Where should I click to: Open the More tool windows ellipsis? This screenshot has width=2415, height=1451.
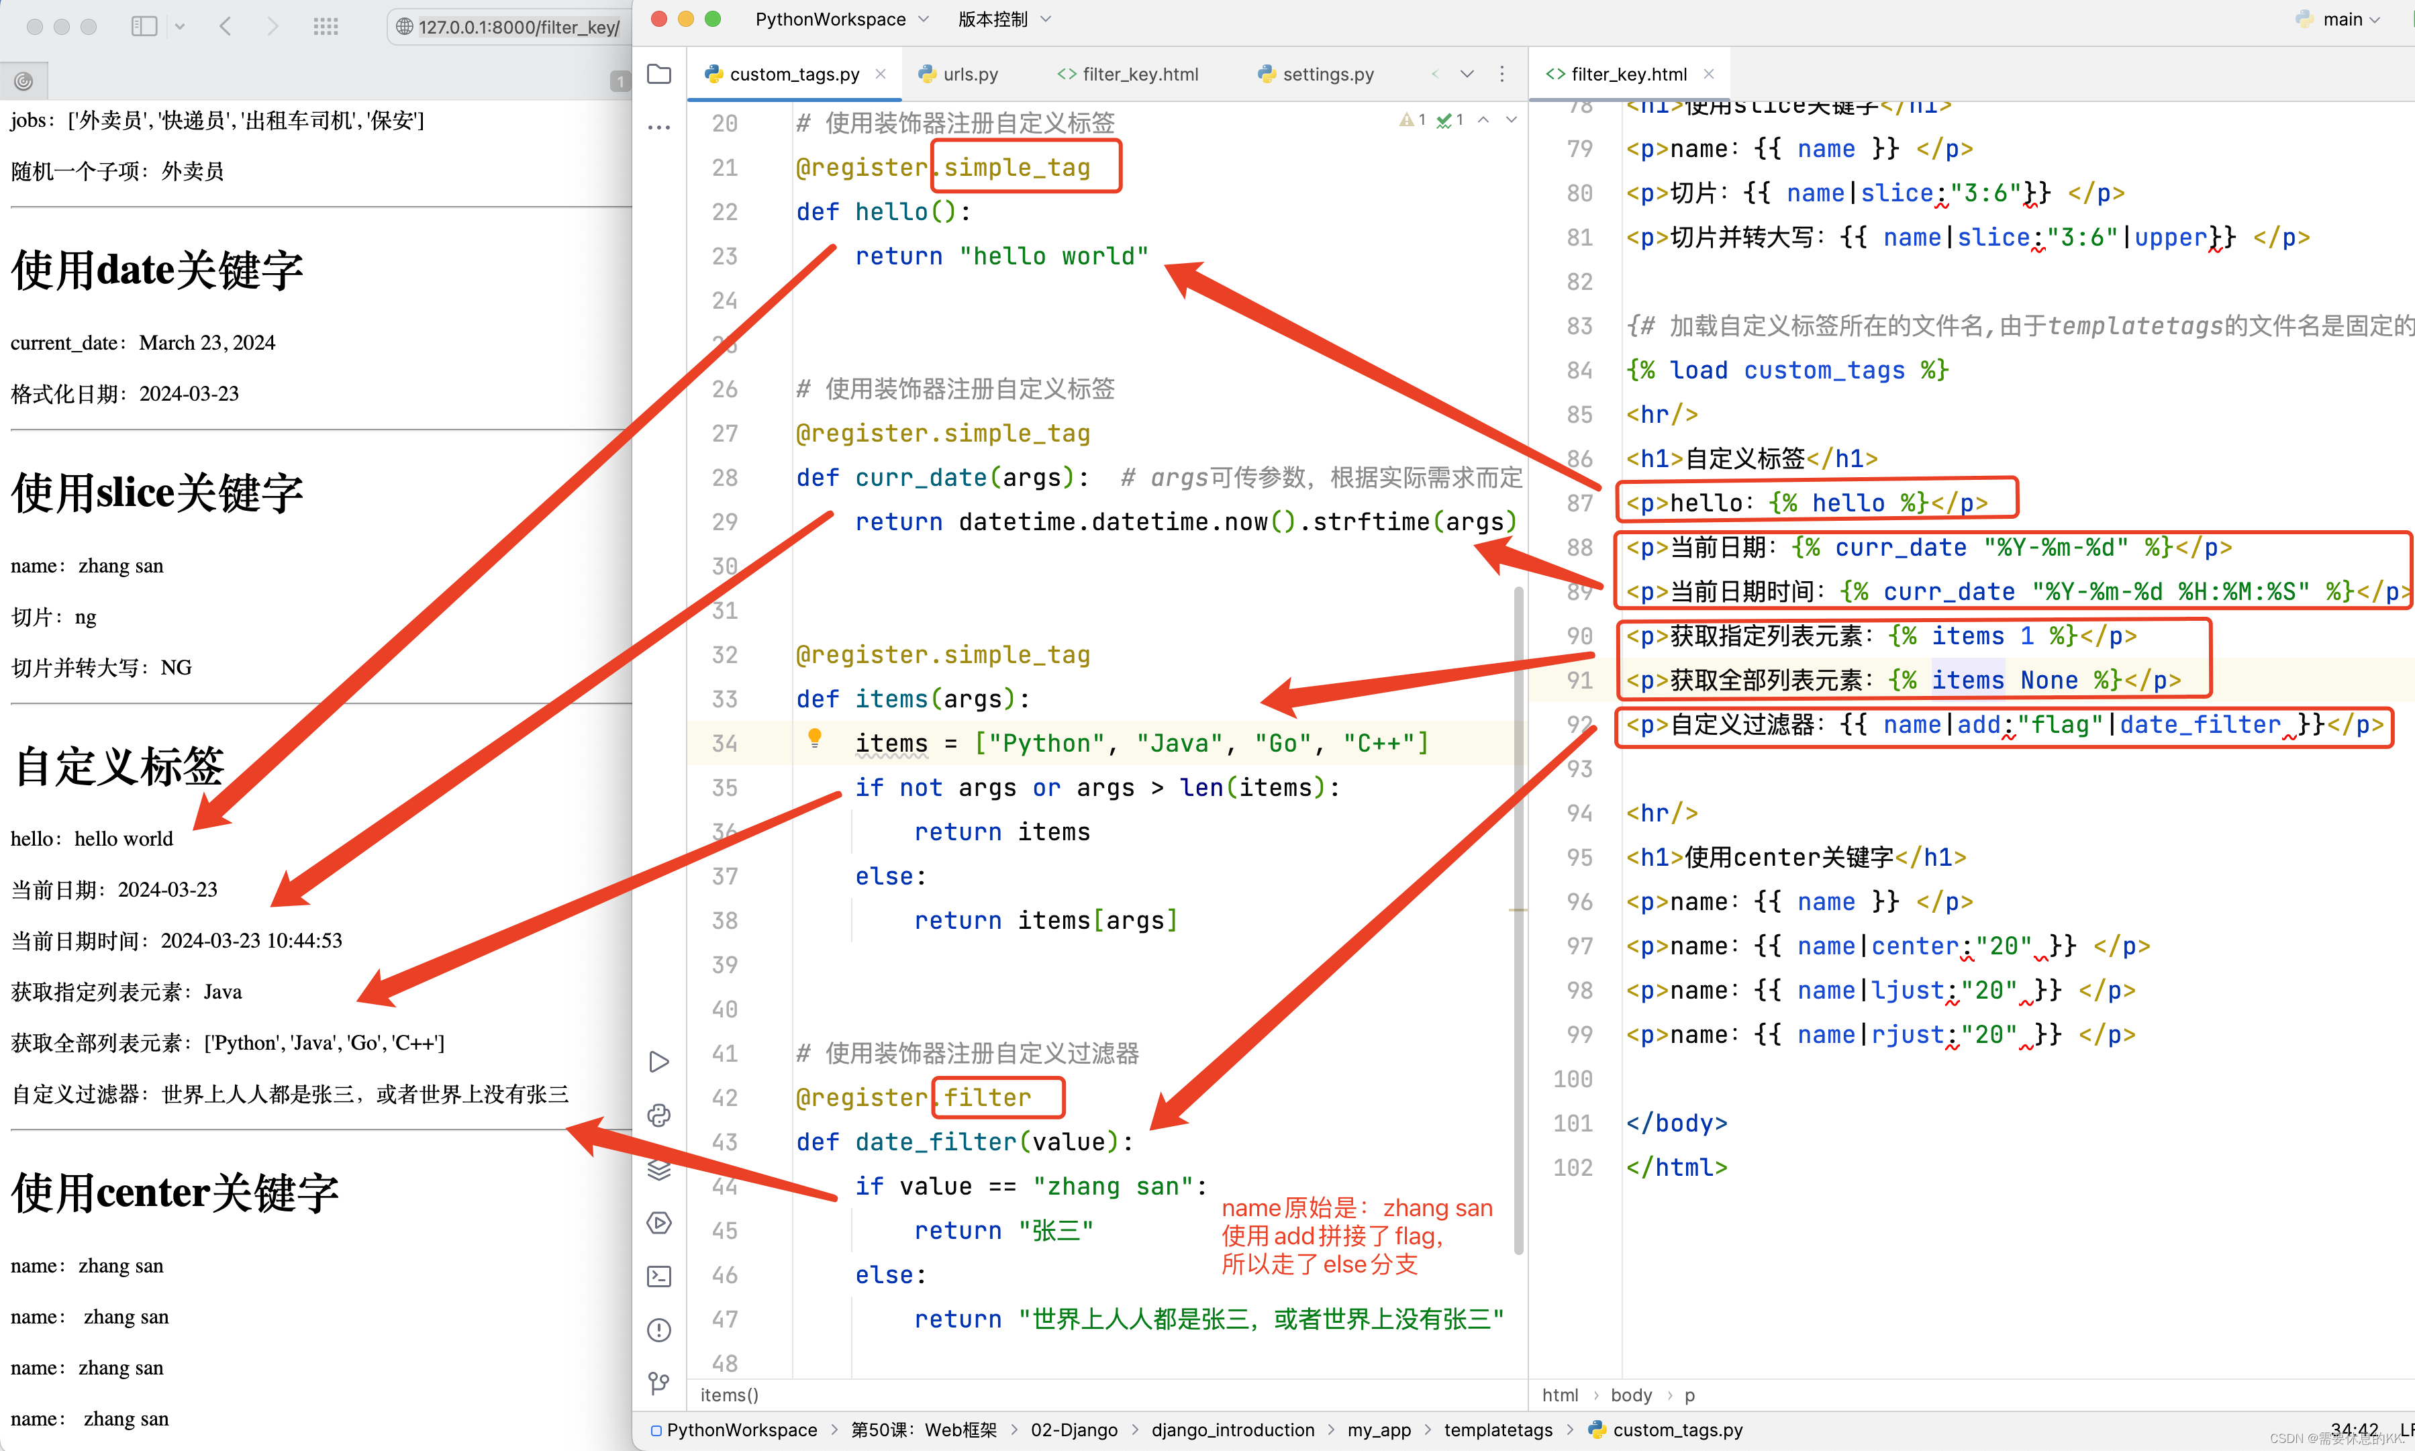point(659,127)
